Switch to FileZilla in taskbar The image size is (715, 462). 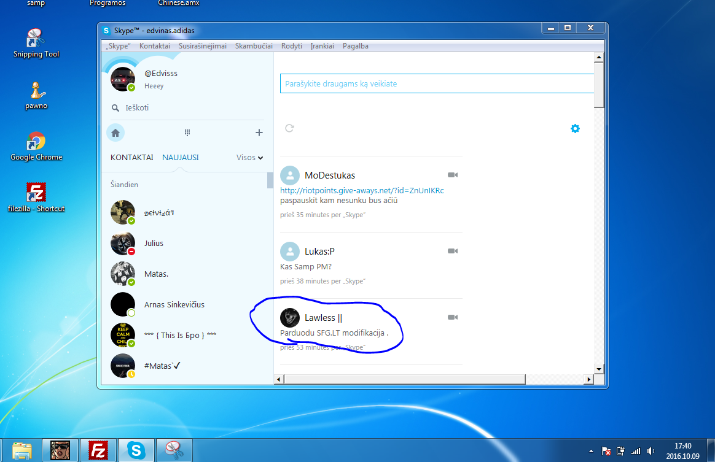(98, 450)
